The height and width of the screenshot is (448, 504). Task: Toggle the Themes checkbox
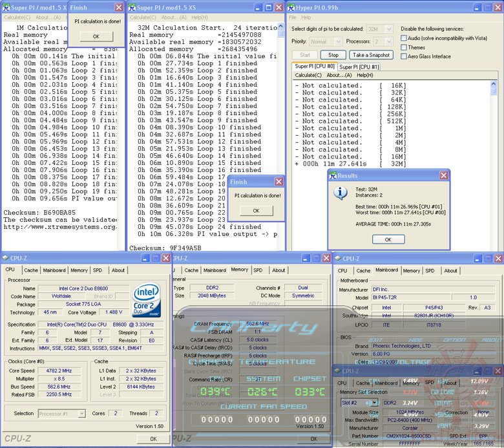[x=404, y=47]
